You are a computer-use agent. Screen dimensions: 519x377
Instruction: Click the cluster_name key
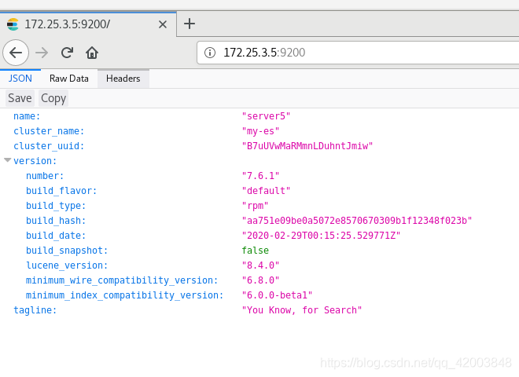point(49,131)
